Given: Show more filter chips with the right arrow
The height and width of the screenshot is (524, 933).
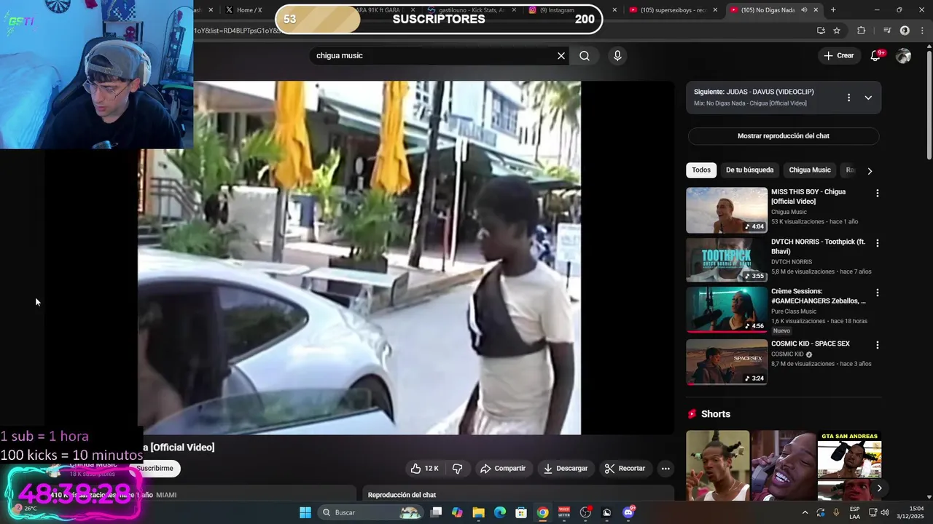Looking at the screenshot, I should tap(869, 171).
